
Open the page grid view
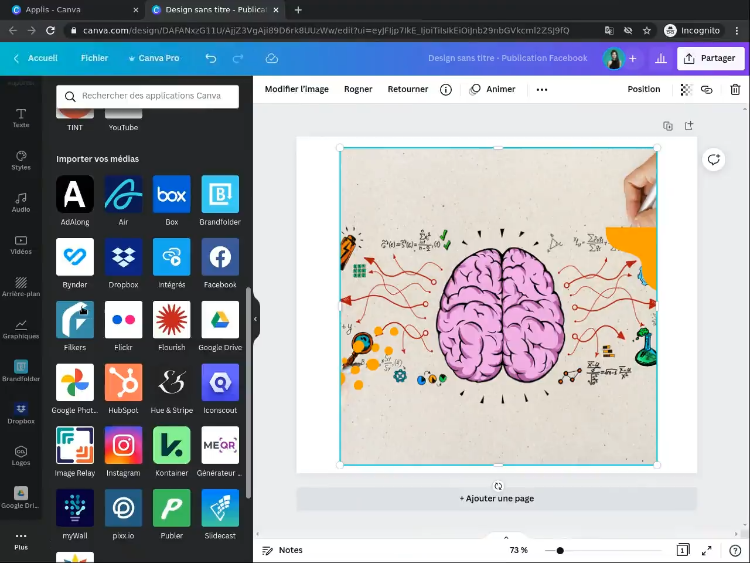(x=683, y=550)
